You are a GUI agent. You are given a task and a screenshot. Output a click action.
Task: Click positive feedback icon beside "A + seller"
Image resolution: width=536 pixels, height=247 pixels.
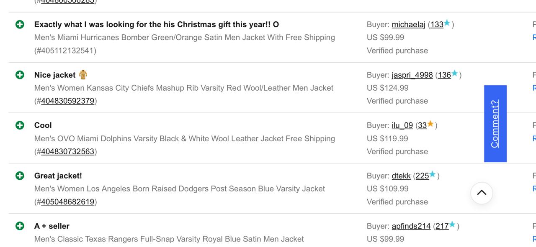[20, 226]
